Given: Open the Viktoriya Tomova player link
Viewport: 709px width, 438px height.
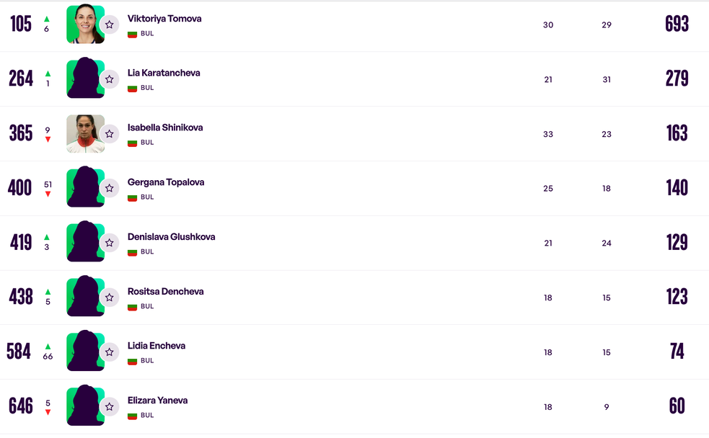Looking at the screenshot, I should point(164,19).
